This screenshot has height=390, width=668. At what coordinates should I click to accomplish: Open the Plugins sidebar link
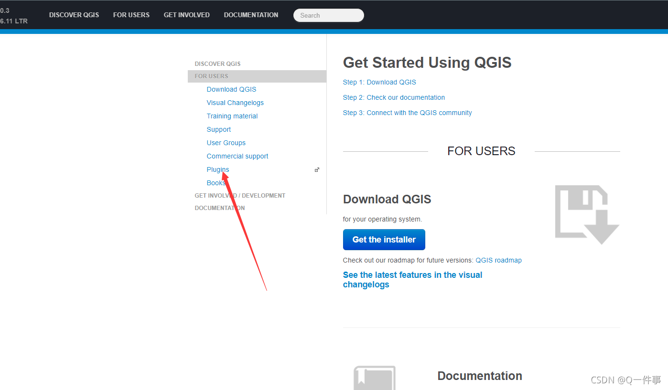point(218,169)
